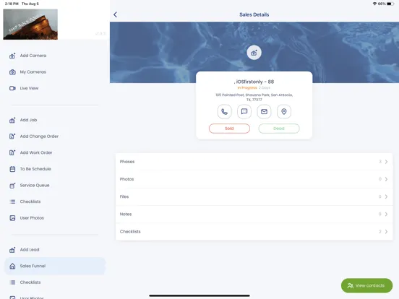Open Checklists below Sales Funnel
The height and width of the screenshot is (299, 399).
30,282
